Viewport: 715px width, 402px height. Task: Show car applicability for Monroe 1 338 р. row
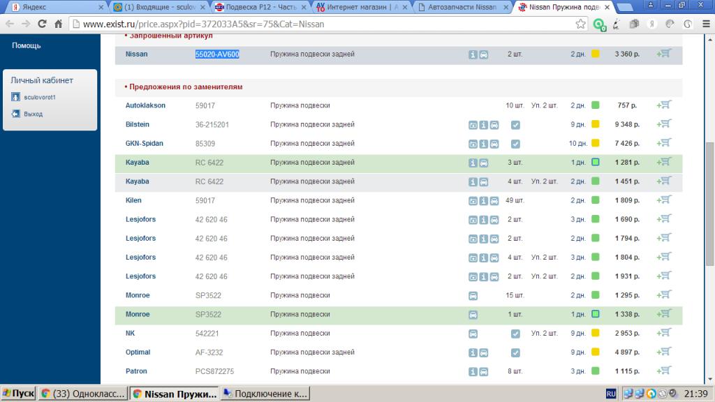tap(473, 315)
